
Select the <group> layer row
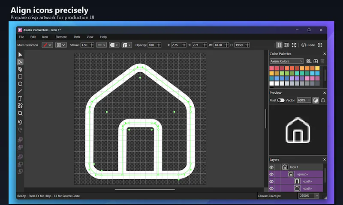(296, 174)
